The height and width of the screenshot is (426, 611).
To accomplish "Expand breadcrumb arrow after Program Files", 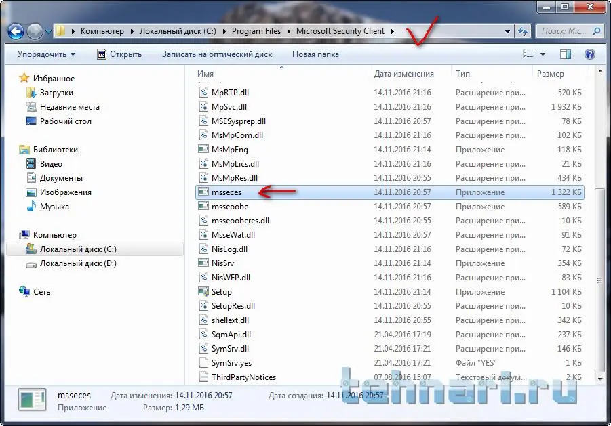I will pyautogui.click(x=289, y=32).
